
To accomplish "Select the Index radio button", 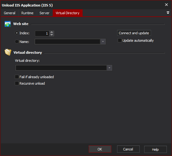I will tap(17, 33).
